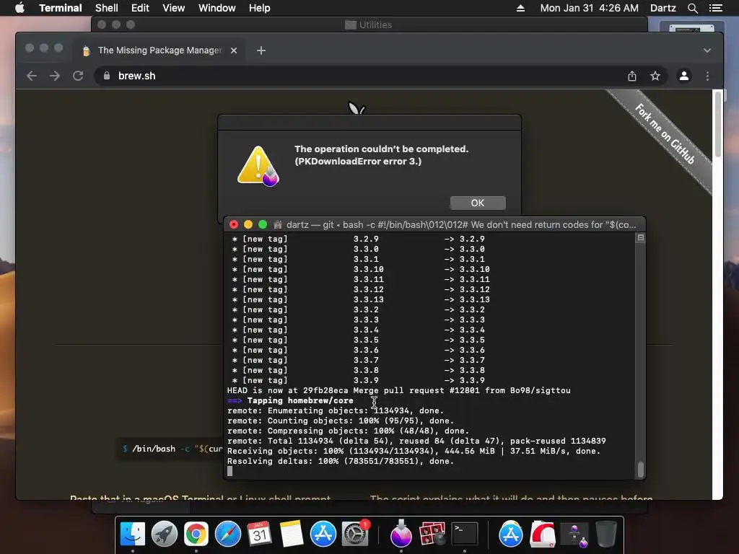739x554 pixels.
Task: Open the Window menu
Action: pyautogui.click(x=217, y=8)
